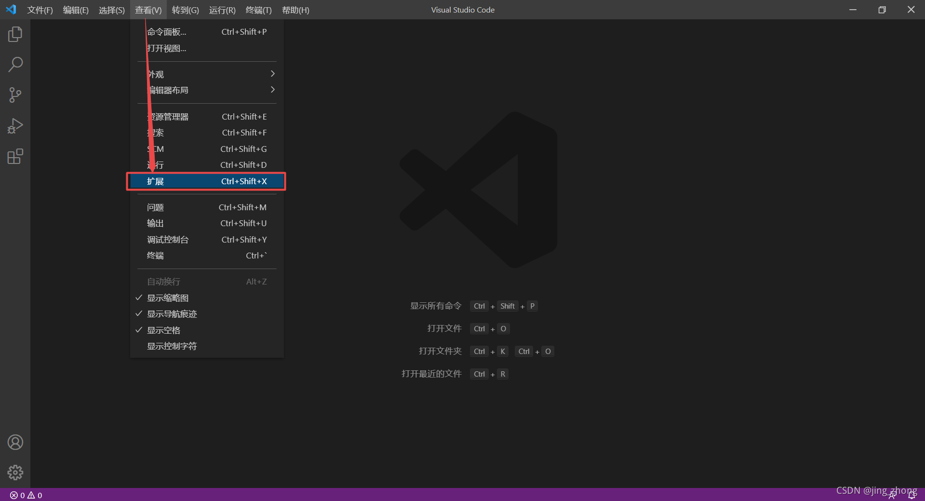Expand the 编辑器布局 submenu

pyautogui.click(x=207, y=90)
